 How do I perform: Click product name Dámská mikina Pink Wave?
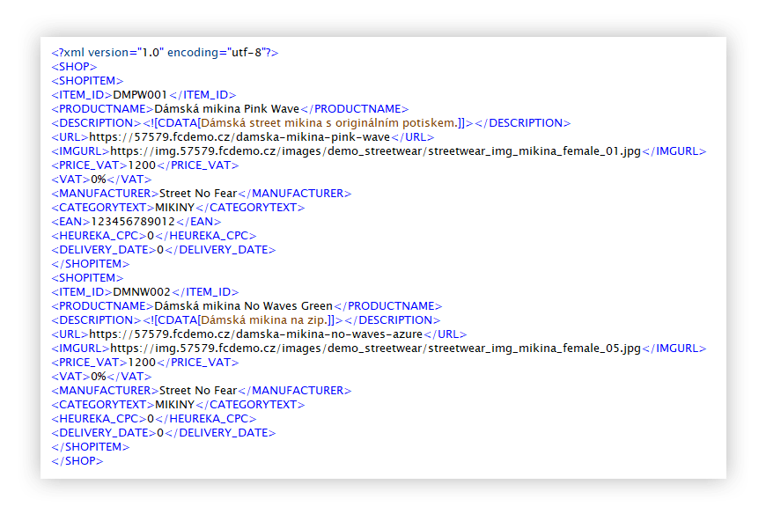(227, 109)
